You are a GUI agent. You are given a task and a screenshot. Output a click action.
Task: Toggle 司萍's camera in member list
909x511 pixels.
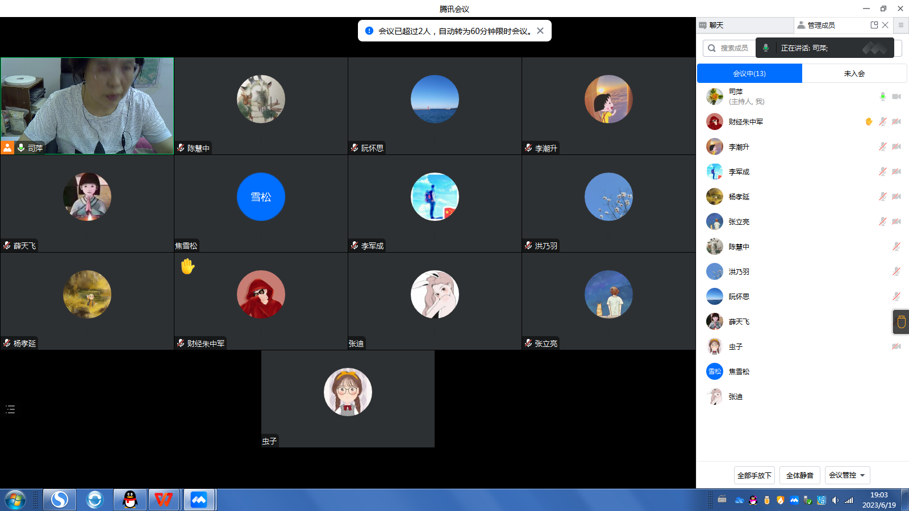click(x=897, y=97)
